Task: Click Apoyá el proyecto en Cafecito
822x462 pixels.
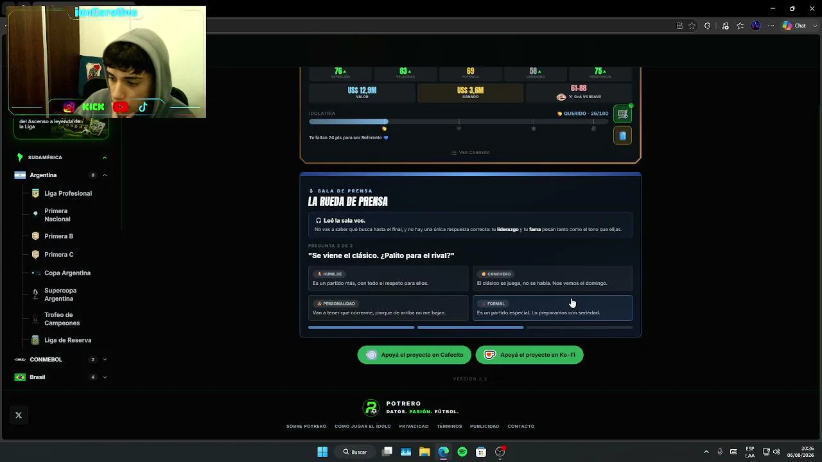Action: [414, 355]
